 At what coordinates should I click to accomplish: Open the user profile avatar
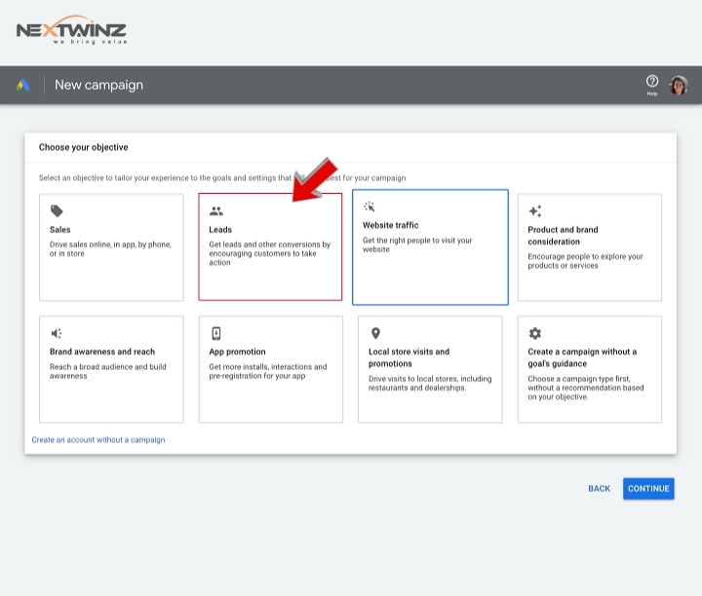679,85
